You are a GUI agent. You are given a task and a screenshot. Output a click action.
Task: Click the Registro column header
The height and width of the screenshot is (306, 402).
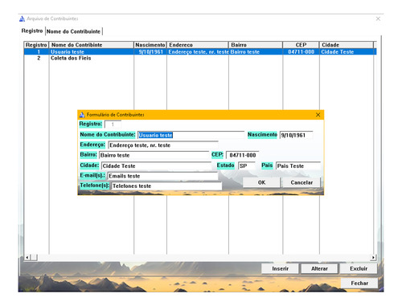[x=36, y=45]
